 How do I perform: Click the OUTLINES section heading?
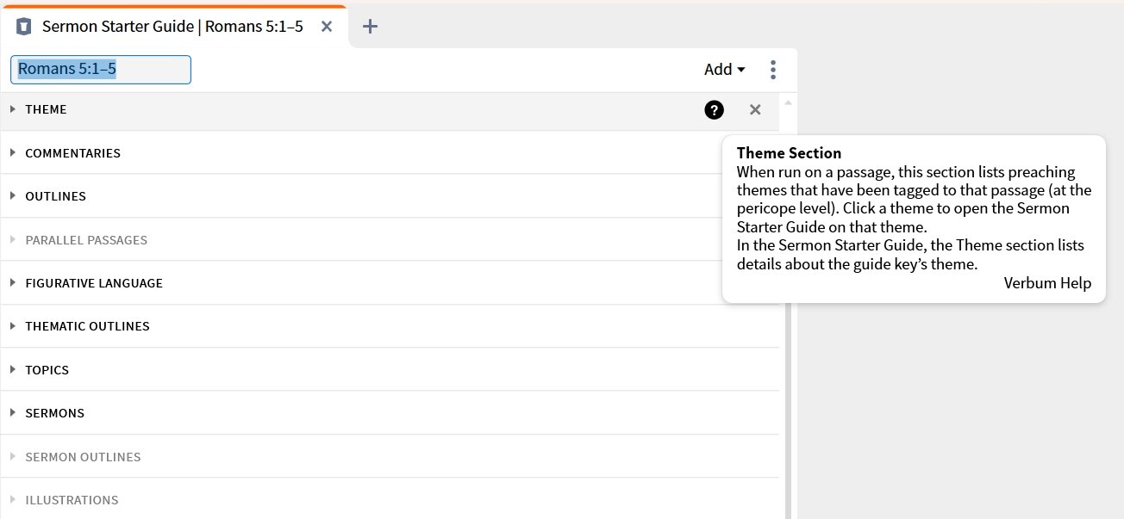click(56, 196)
